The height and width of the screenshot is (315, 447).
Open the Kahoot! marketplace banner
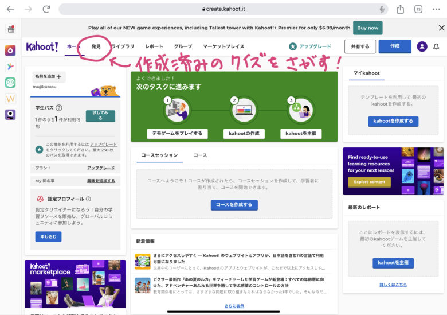tap(75, 284)
